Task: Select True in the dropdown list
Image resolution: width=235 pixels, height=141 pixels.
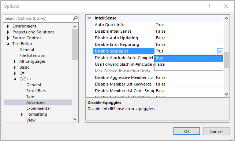Action: point(189,58)
